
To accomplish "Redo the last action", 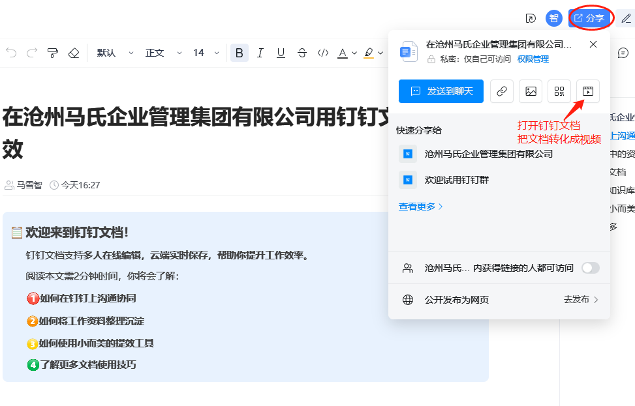I will point(32,53).
